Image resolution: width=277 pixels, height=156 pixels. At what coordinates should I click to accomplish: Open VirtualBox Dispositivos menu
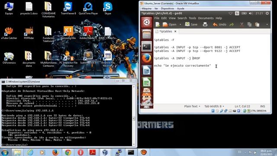pyautogui.click(x=167, y=9)
